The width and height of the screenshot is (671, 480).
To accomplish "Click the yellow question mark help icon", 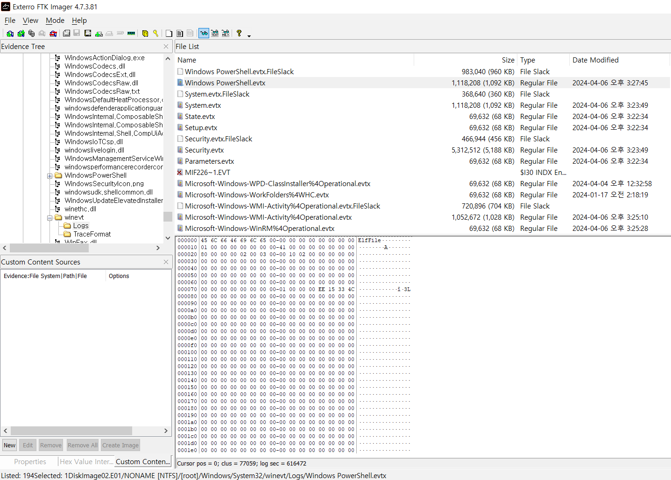I will tap(239, 33).
